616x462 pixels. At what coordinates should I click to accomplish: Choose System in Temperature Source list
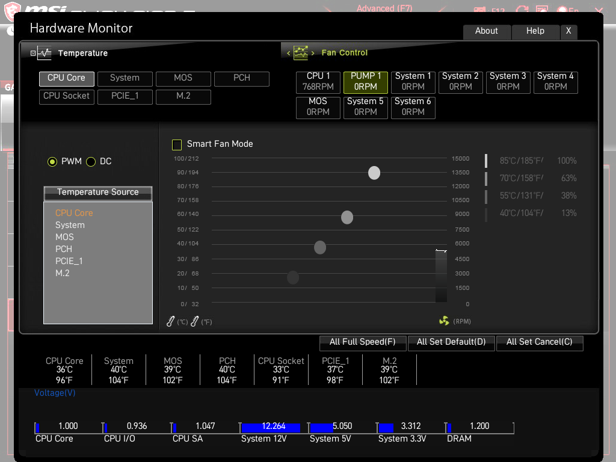[x=70, y=225]
